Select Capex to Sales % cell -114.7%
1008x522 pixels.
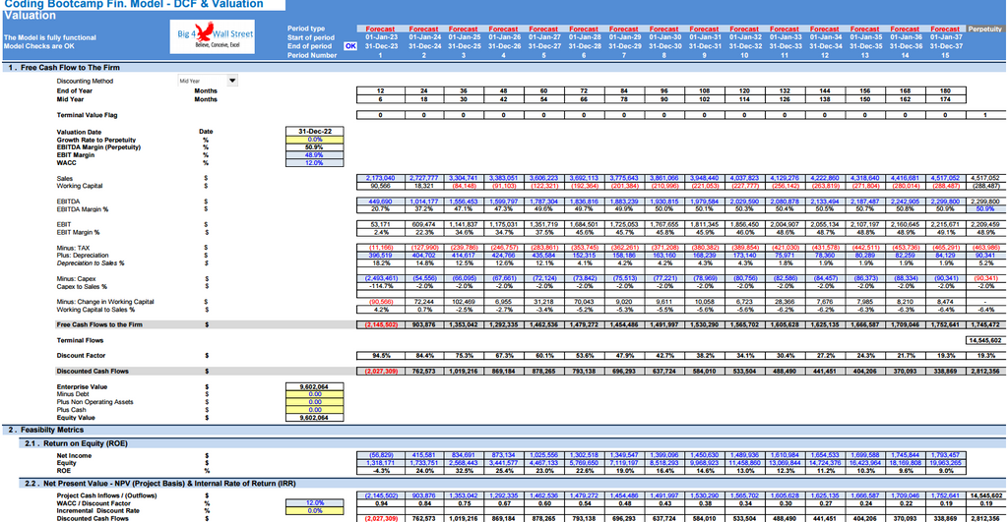[x=381, y=286]
